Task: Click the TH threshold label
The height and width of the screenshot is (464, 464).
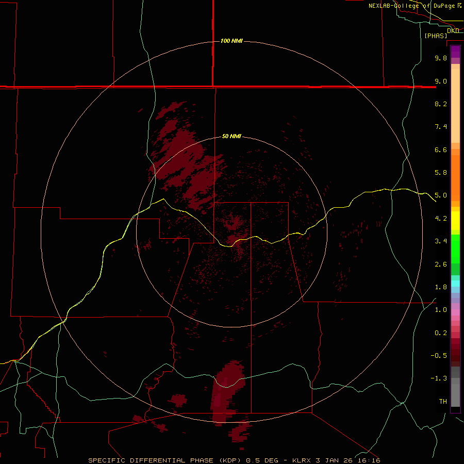Action: point(443,402)
